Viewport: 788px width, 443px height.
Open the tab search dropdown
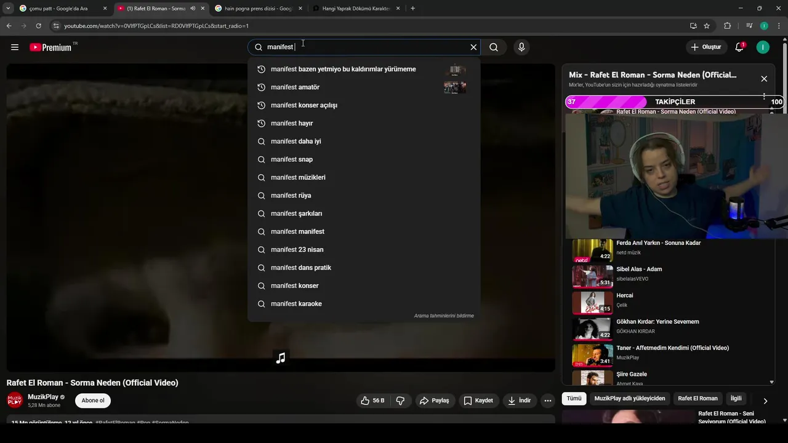[x=8, y=9]
